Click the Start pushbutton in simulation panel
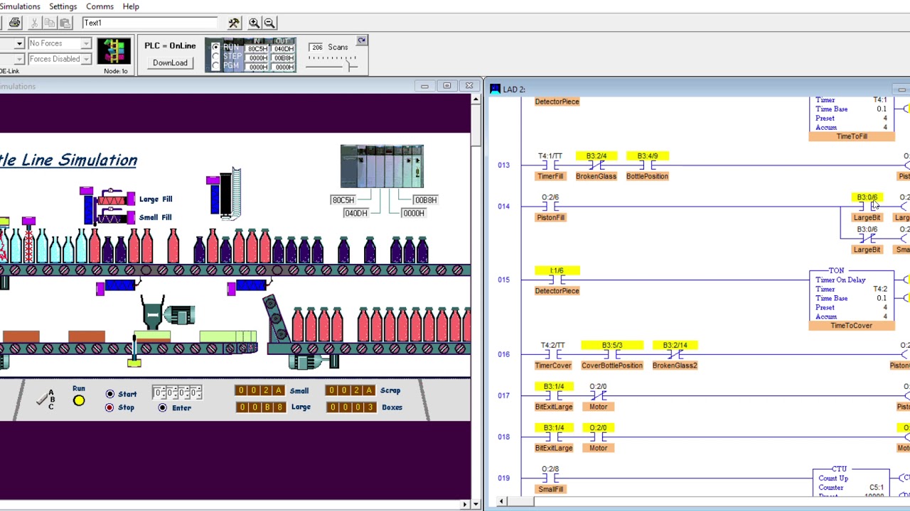Image resolution: width=910 pixels, height=511 pixels. tap(110, 394)
